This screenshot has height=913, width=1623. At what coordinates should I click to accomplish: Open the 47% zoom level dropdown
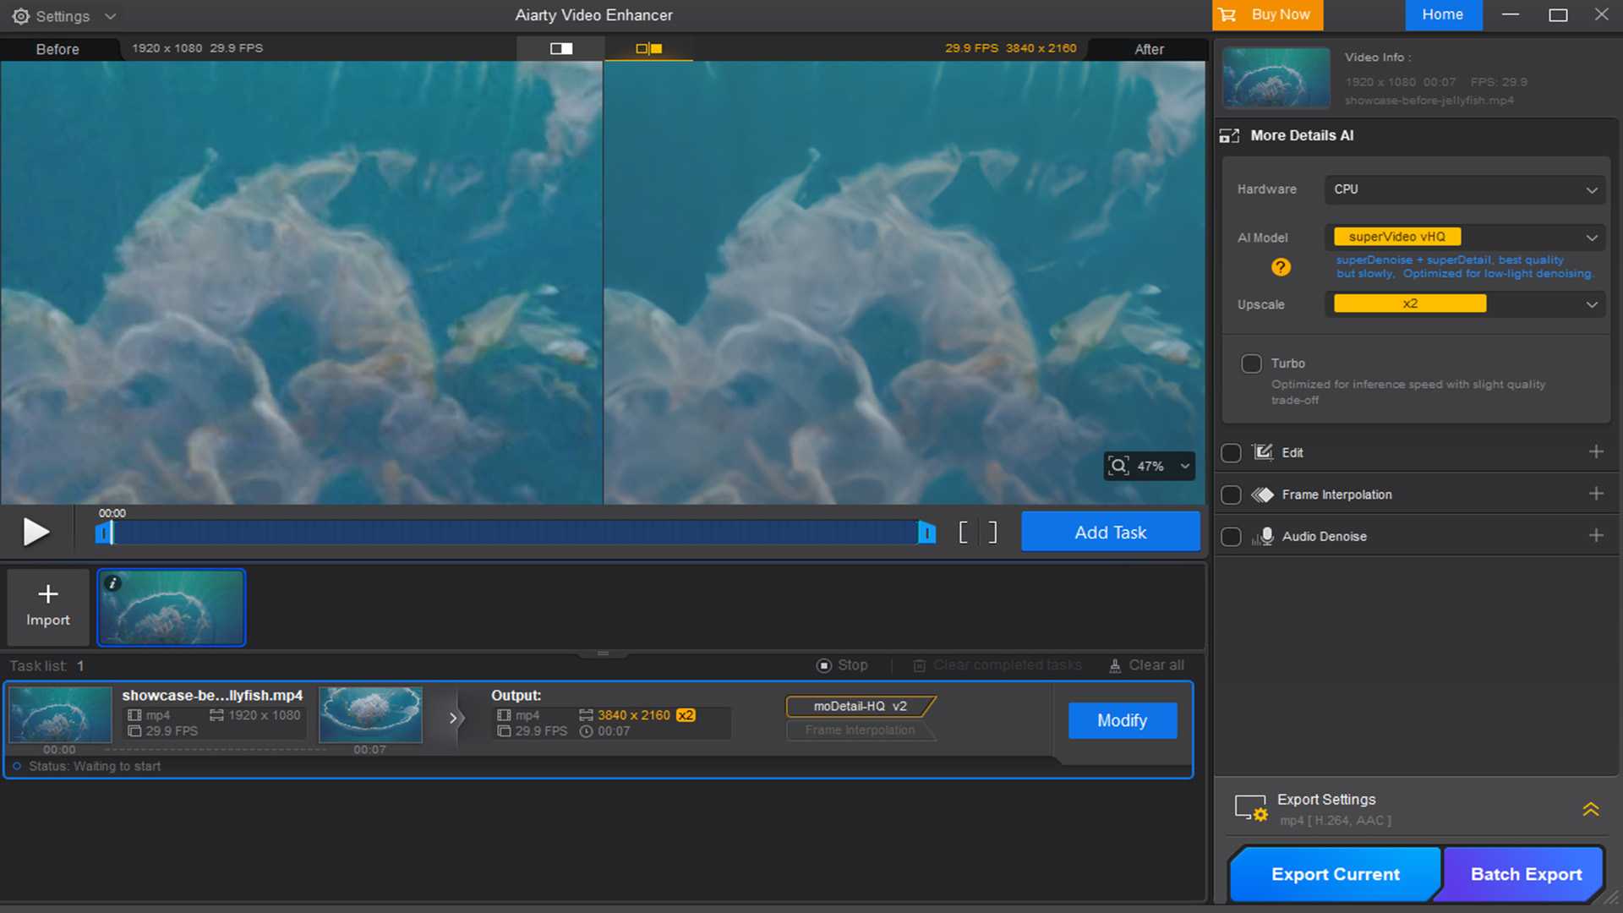(1184, 466)
